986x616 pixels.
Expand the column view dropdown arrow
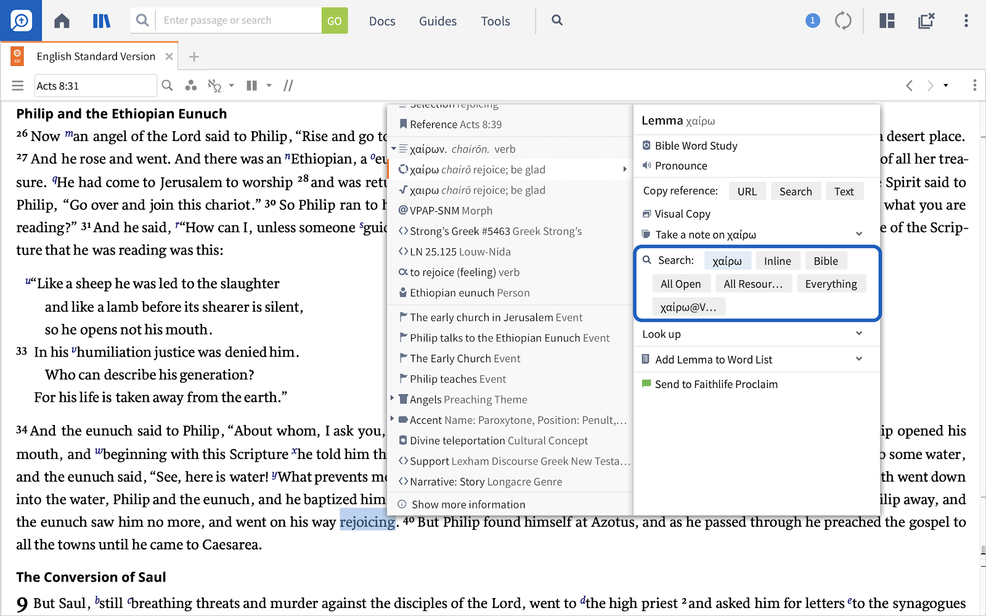[x=269, y=86]
